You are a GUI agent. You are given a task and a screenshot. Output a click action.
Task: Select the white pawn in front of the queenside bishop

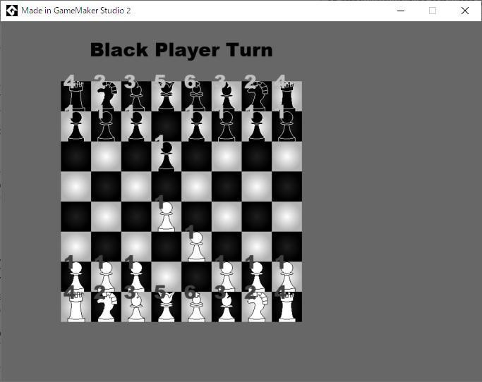pos(136,277)
